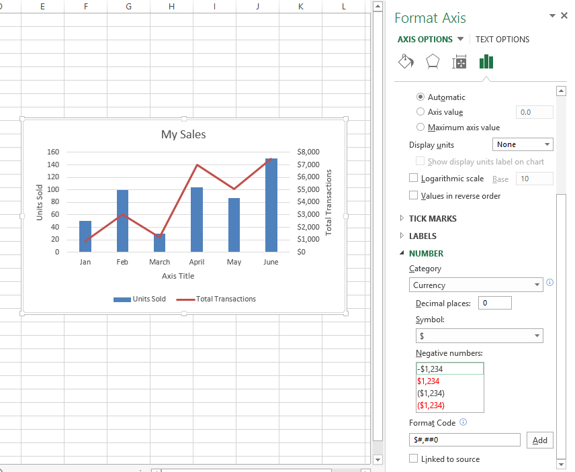Image resolution: width=575 pixels, height=472 pixels.
Task: Enable Linked to source
Action: pos(414,459)
